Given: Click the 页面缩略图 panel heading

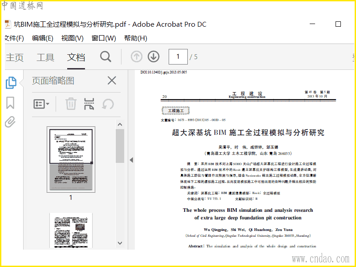Looking at the screenshot, I should (53, 81).
